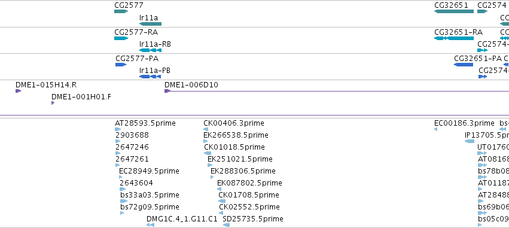Click the CK00406.3prime EST label
The width and height of the screenshot is (509, 228).
pyautogui.click(x=234, y=123)
